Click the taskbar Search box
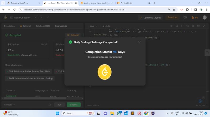This screenshot has width=210, height=117. click(78, 113)
